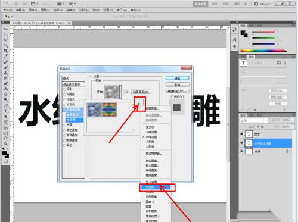Toggle the Preview (预览) checkbox
The width and height of the screenshot is (298, 222).
[x=172, y=96]
